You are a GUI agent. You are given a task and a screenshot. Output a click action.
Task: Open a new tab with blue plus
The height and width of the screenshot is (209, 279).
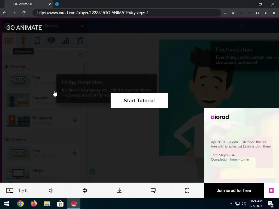click(57, 4)
